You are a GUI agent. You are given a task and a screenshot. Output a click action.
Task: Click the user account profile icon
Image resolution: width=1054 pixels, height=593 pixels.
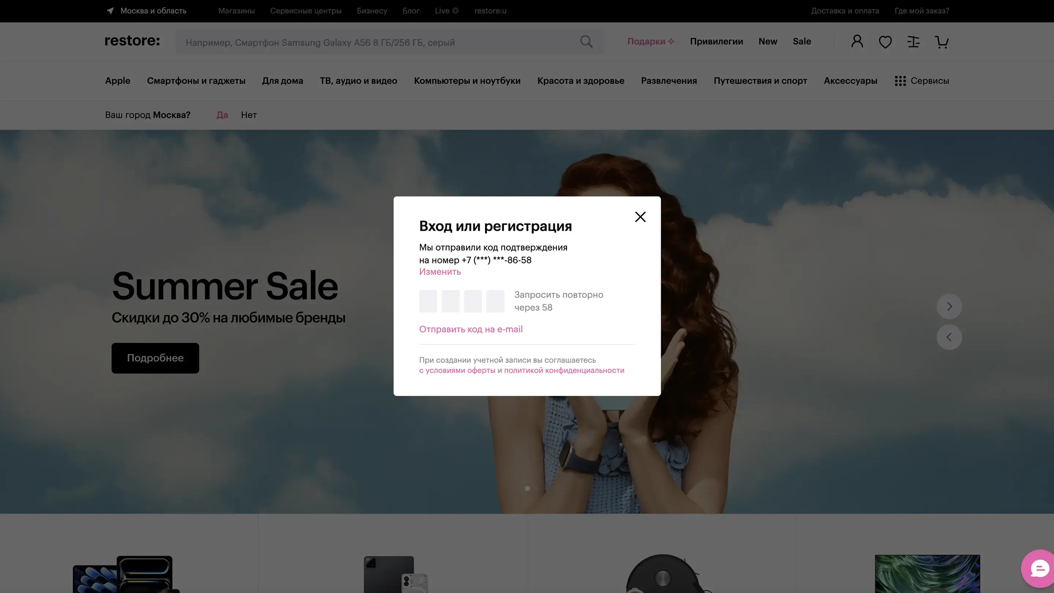point(857,41)
